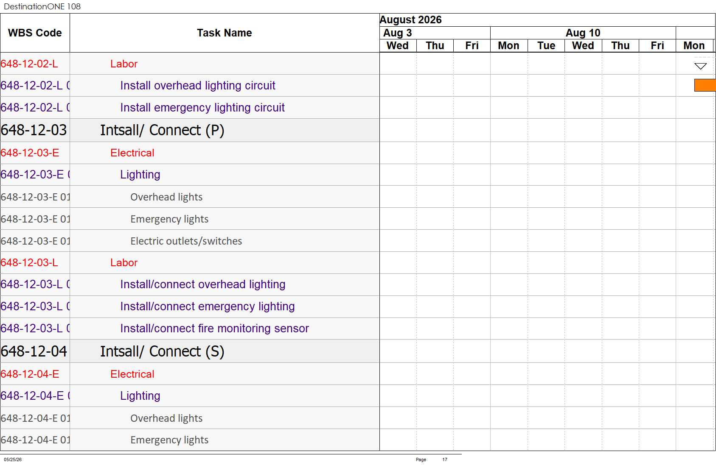Select 'Overhead lights' in 648-12-03-E section
Screen dimensions: 716x465
coord(166,197)
